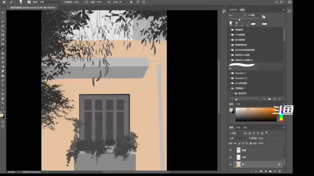The height and width of the screenshot is (176, 314).
Task: Open smoothing options gear icon
Action: [x=131, y=2]
